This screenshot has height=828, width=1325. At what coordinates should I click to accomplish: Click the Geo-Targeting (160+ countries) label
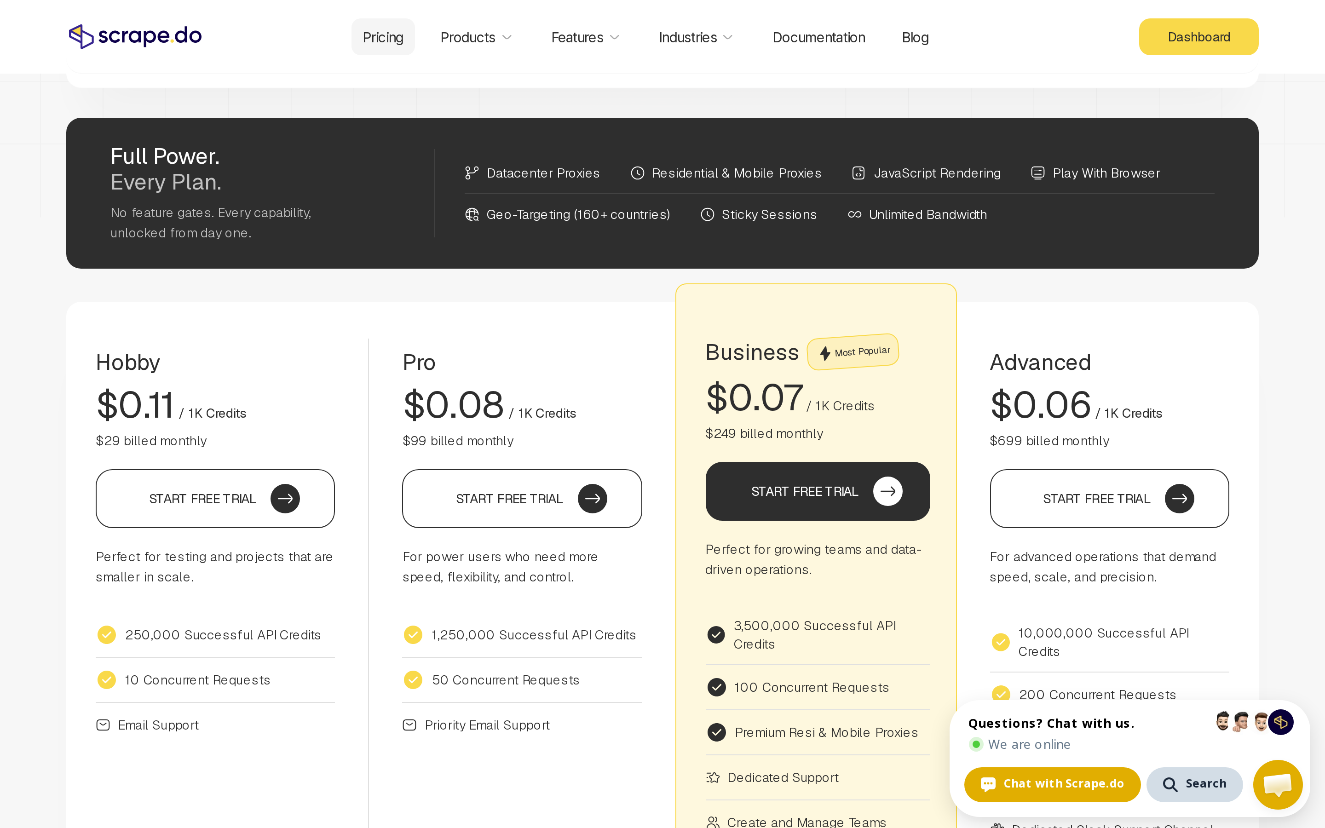coord(578,215)
